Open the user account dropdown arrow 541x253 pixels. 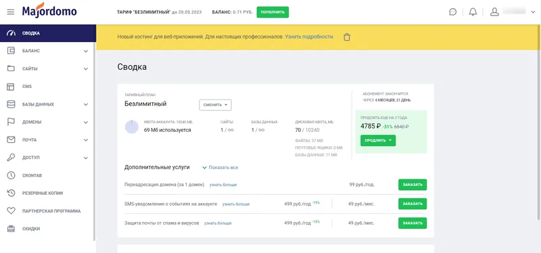pos(533,12)
